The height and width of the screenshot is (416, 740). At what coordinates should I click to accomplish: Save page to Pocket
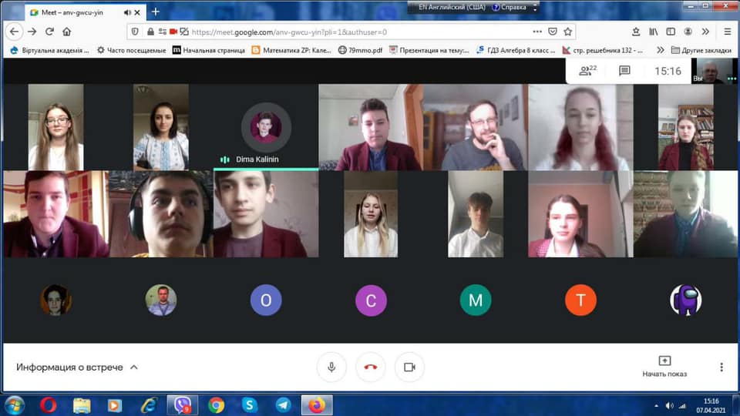[x=553, y=32]
